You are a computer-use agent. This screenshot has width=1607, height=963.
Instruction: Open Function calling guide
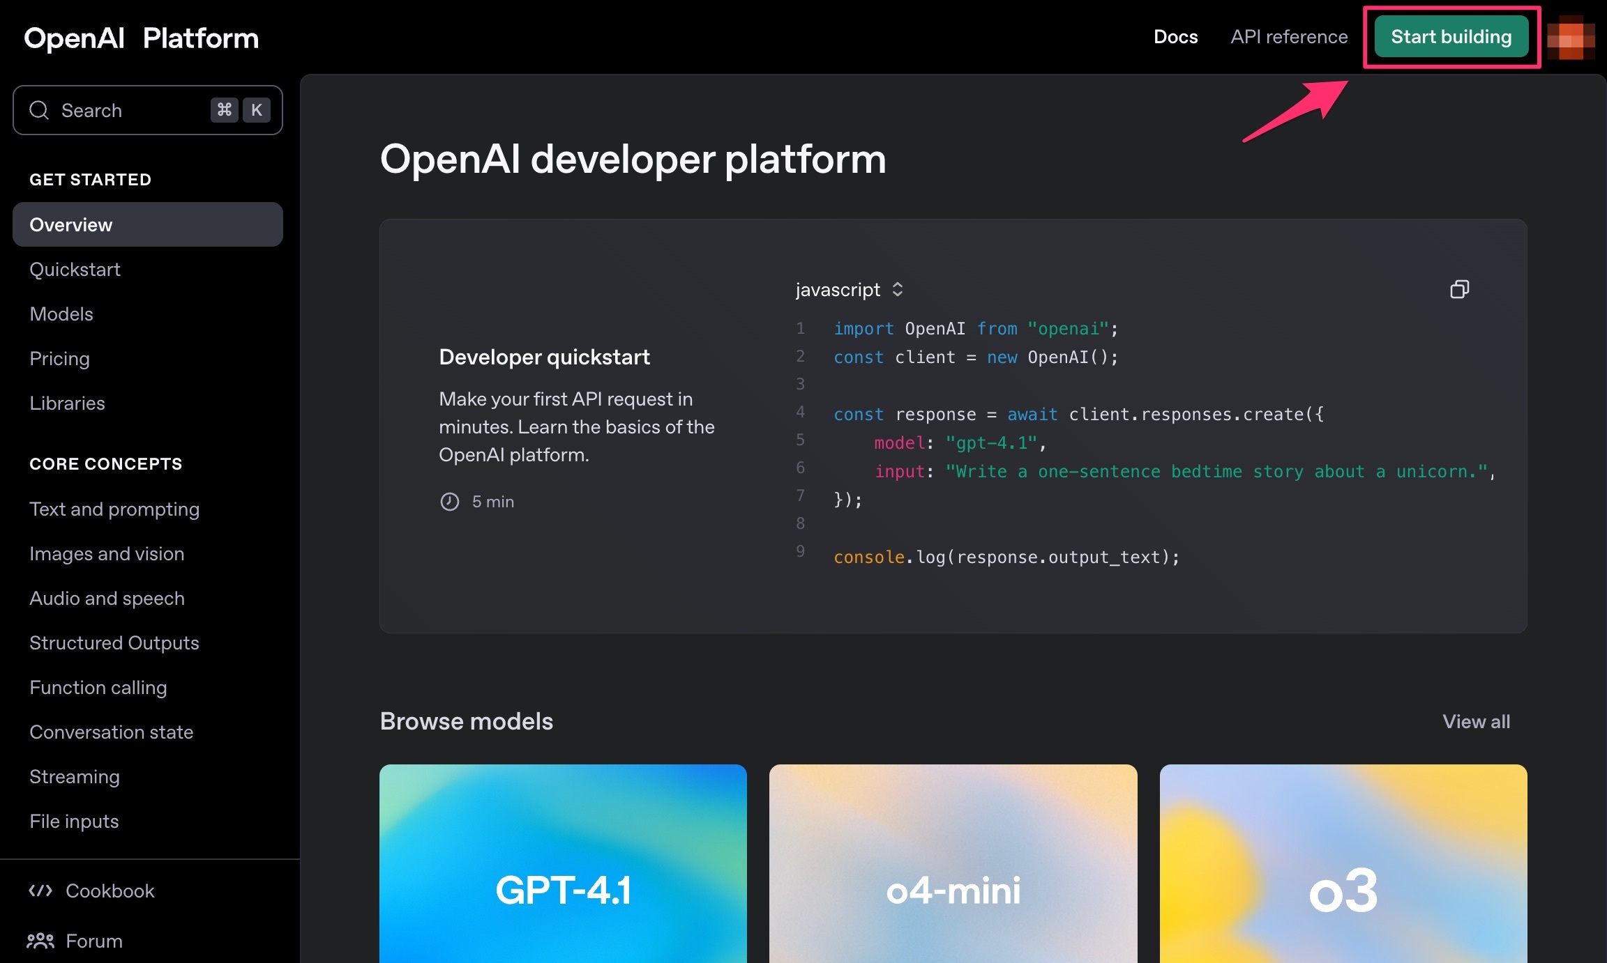coord(98,688)
